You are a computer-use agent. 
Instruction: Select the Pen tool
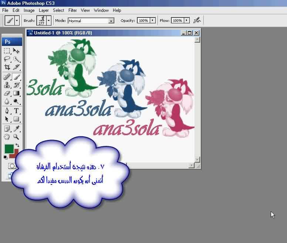tap(7, 111)
